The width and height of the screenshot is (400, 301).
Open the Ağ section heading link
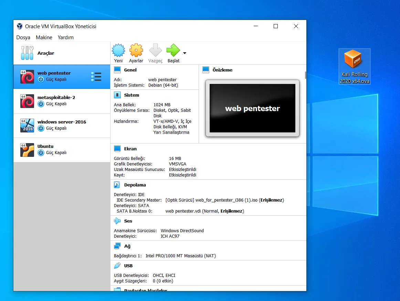[x=127, y=246]
